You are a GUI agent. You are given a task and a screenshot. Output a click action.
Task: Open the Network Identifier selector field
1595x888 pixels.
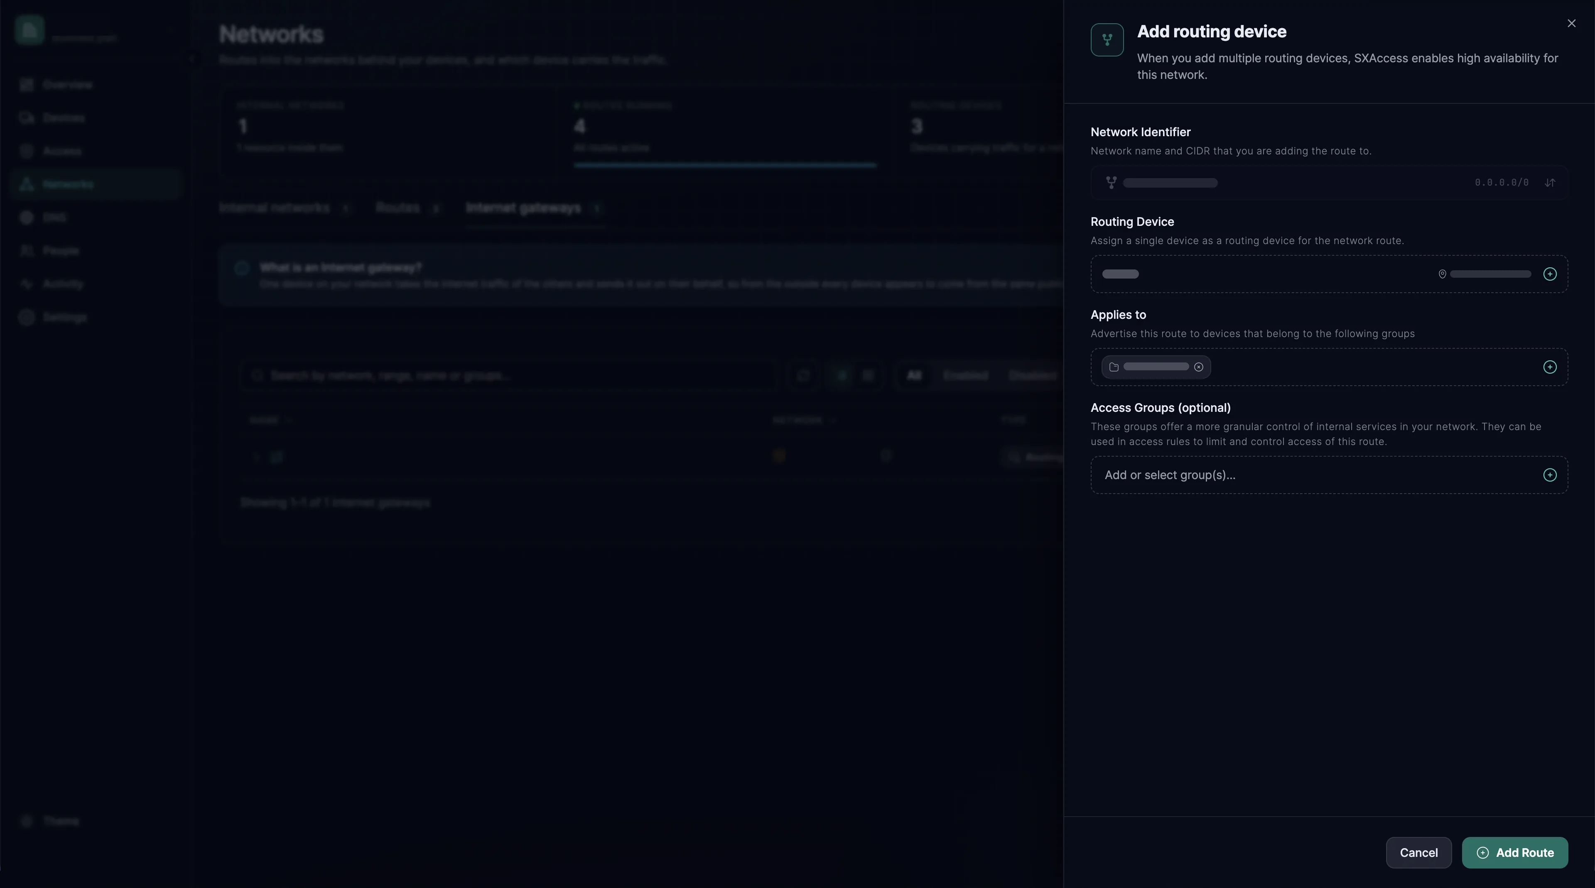pyautogui.click(x=1329, y=183)
